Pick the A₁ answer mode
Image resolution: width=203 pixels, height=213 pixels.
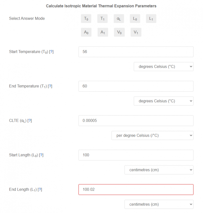(x=103, y=32)
